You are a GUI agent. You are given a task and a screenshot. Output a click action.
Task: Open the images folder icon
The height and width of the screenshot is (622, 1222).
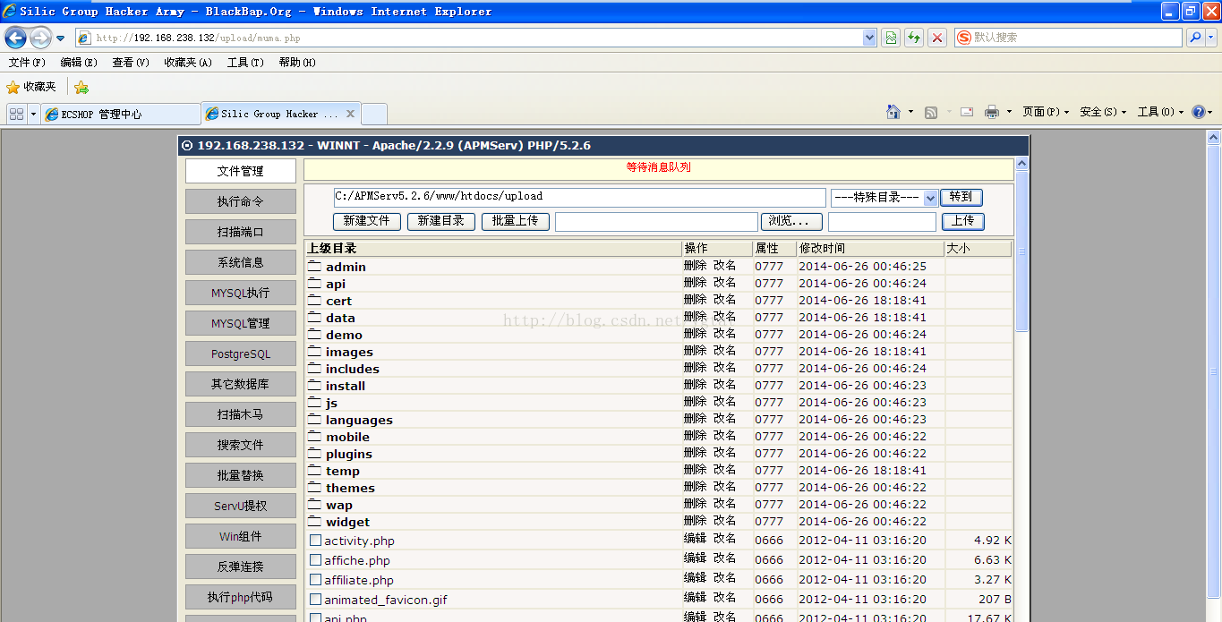click(x=314, y=352)
